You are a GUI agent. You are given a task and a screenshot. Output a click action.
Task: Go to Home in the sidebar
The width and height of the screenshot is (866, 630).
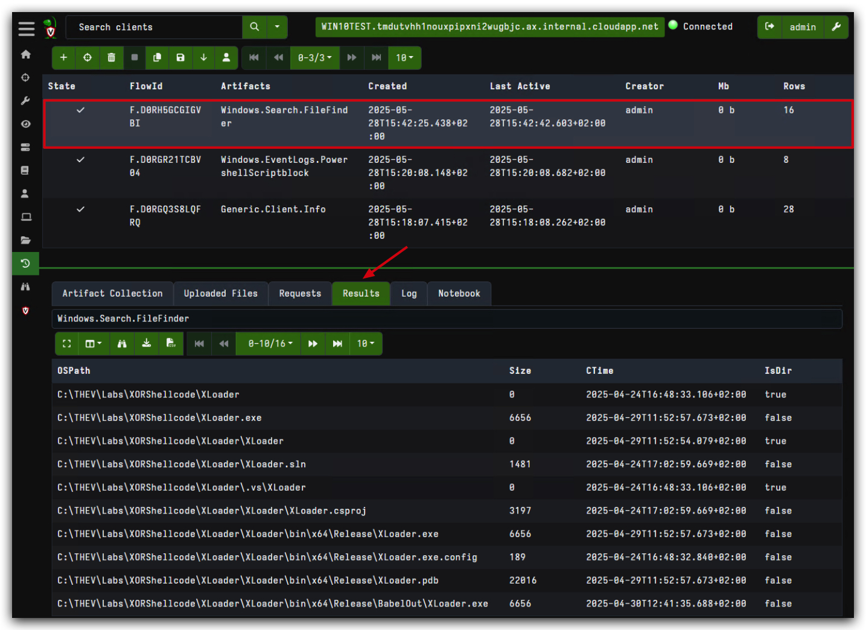click(25, 54)
